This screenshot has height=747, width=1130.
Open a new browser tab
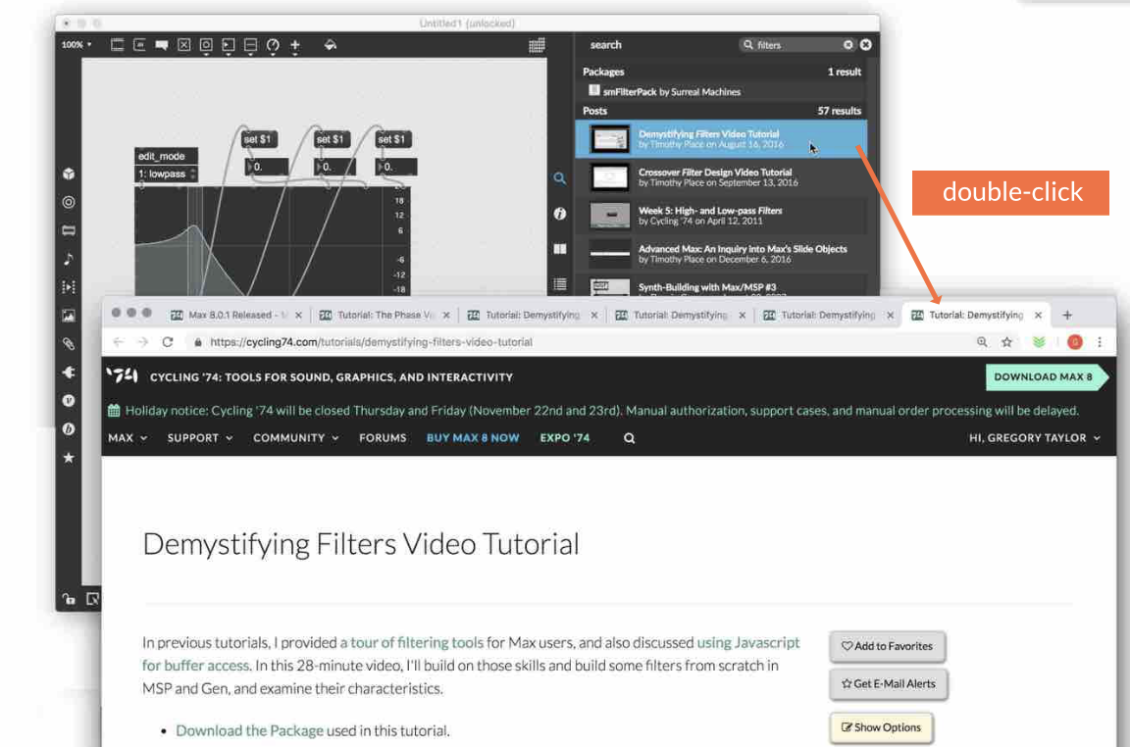click(1067, 315)
